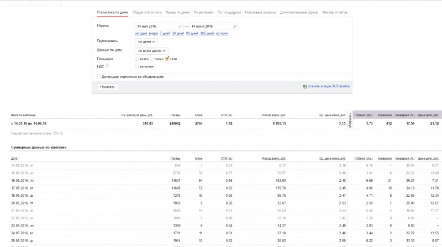
Task: Expand the 'по всем целям' dropdown
Action: click(151, 50)
